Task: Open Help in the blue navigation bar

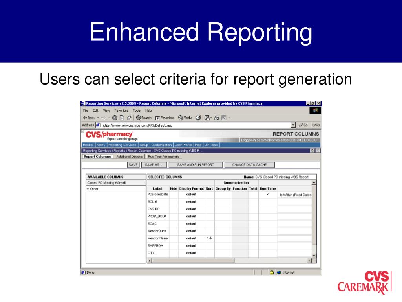Action: 198,145
